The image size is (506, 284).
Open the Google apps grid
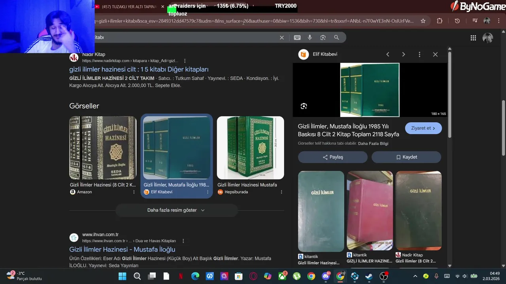[x=473, y=38]
